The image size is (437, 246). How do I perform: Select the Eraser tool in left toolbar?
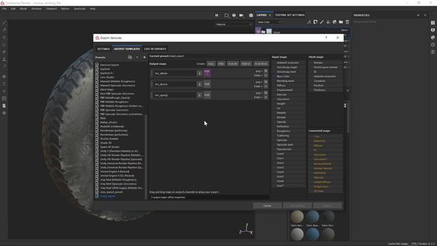[x=4, y=30]
